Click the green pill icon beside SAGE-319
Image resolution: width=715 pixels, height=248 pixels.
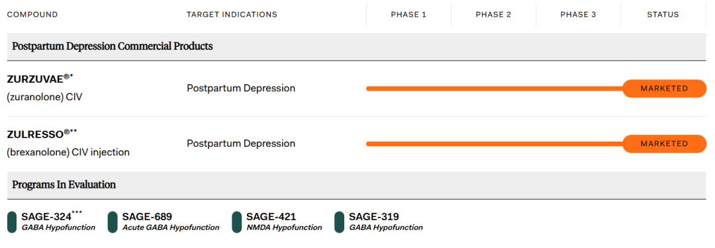pos(339,222)
